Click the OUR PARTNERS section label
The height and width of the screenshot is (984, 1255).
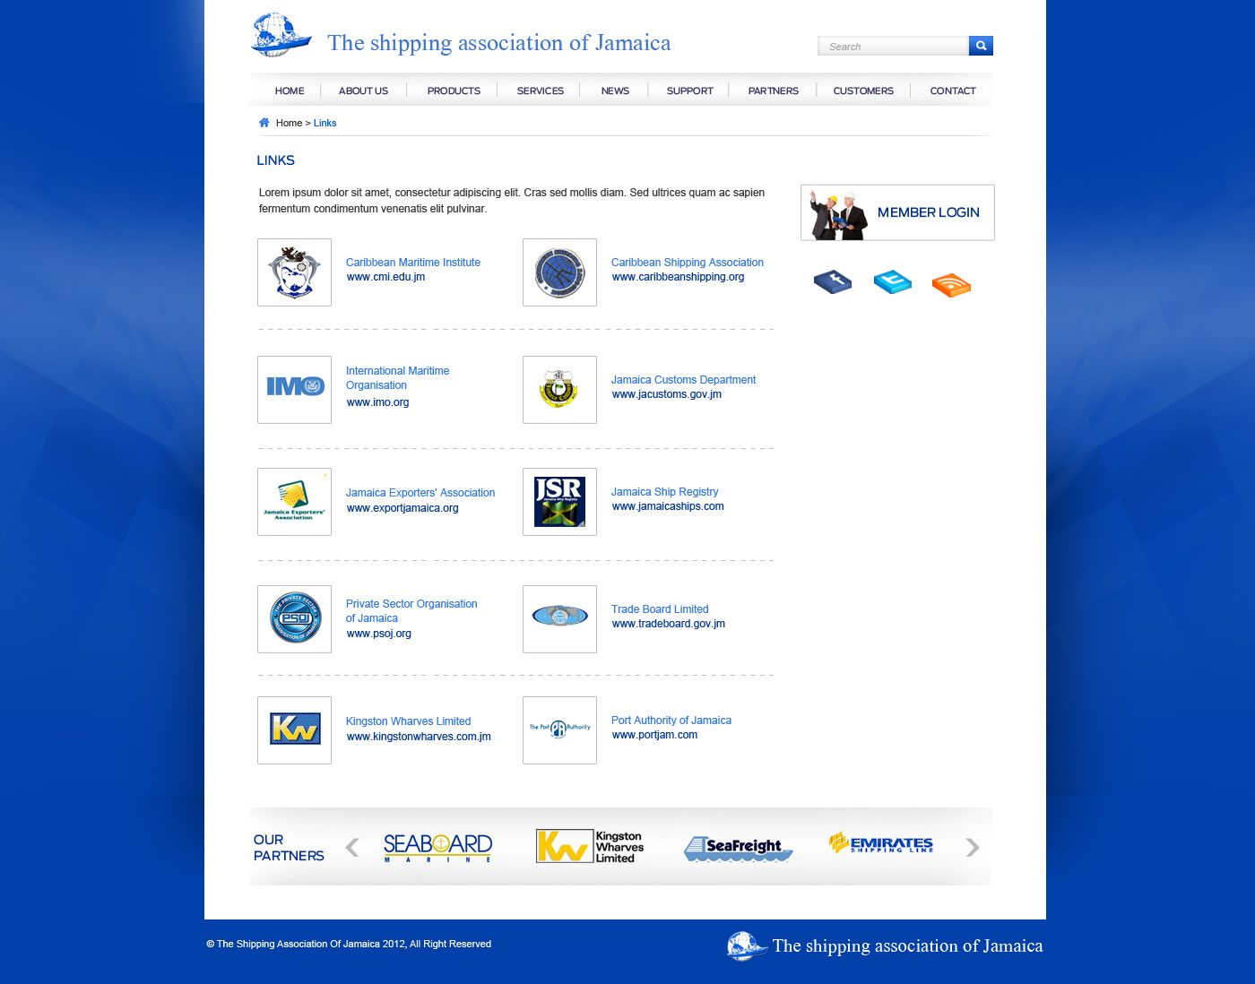[289, 848]
